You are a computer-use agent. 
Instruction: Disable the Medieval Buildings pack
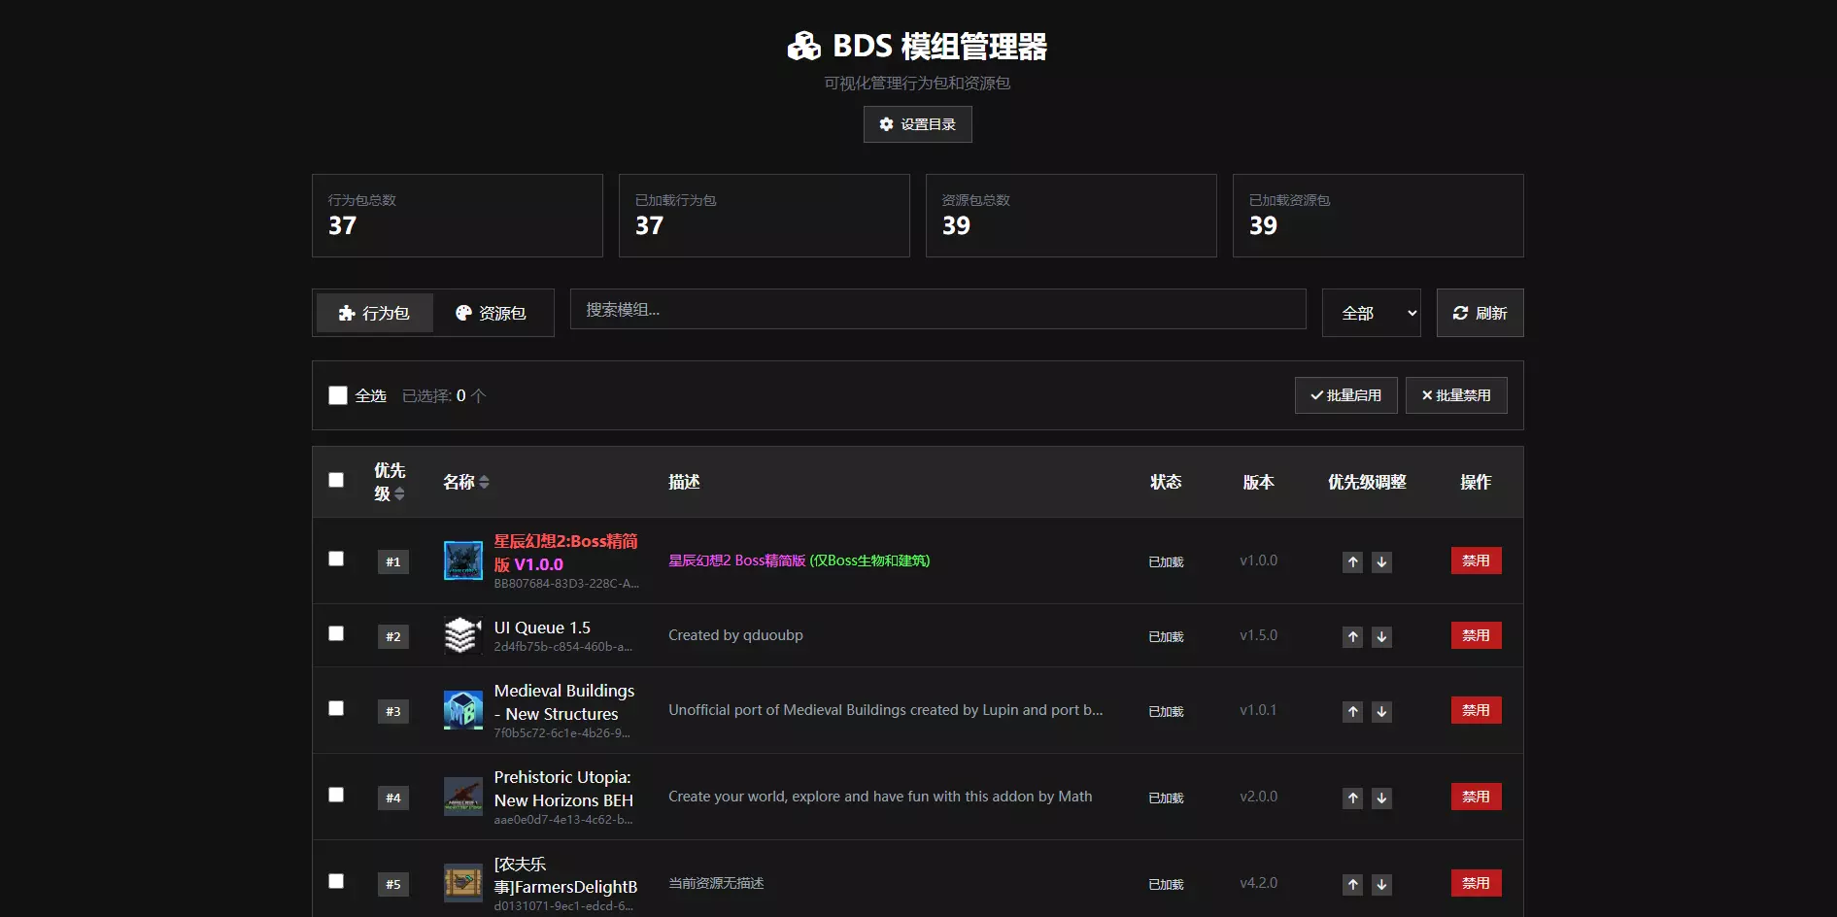coord(1477,710)
